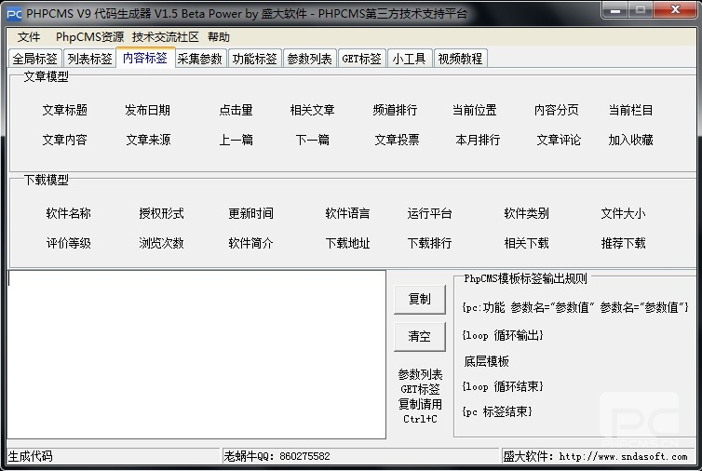
Task: Open the 文件 menu
Action: 29,37
